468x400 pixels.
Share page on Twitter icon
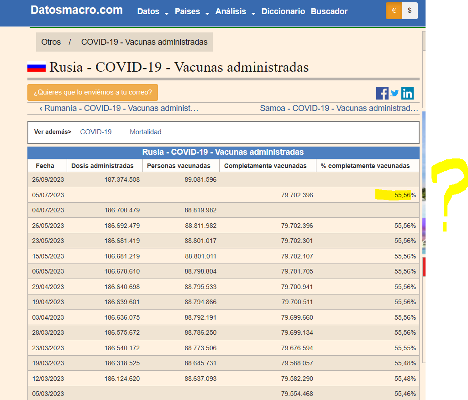point(394,93)
